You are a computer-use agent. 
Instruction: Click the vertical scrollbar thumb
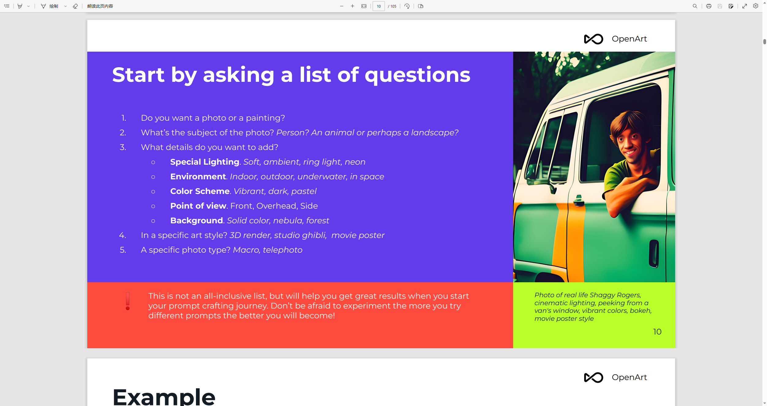click(765, 42)
